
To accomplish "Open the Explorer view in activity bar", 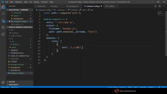I will pos(3,7).
